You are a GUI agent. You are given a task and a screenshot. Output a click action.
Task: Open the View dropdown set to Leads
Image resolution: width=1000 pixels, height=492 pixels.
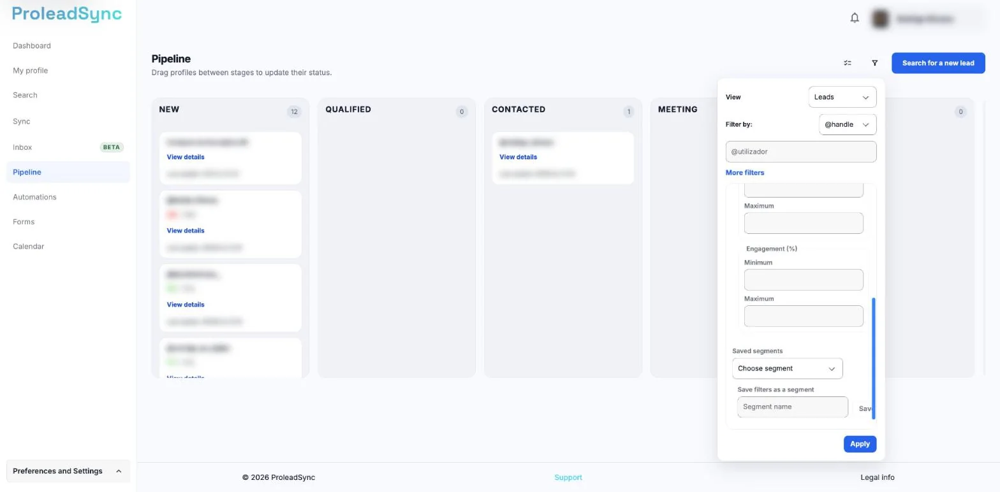[842, 97]
